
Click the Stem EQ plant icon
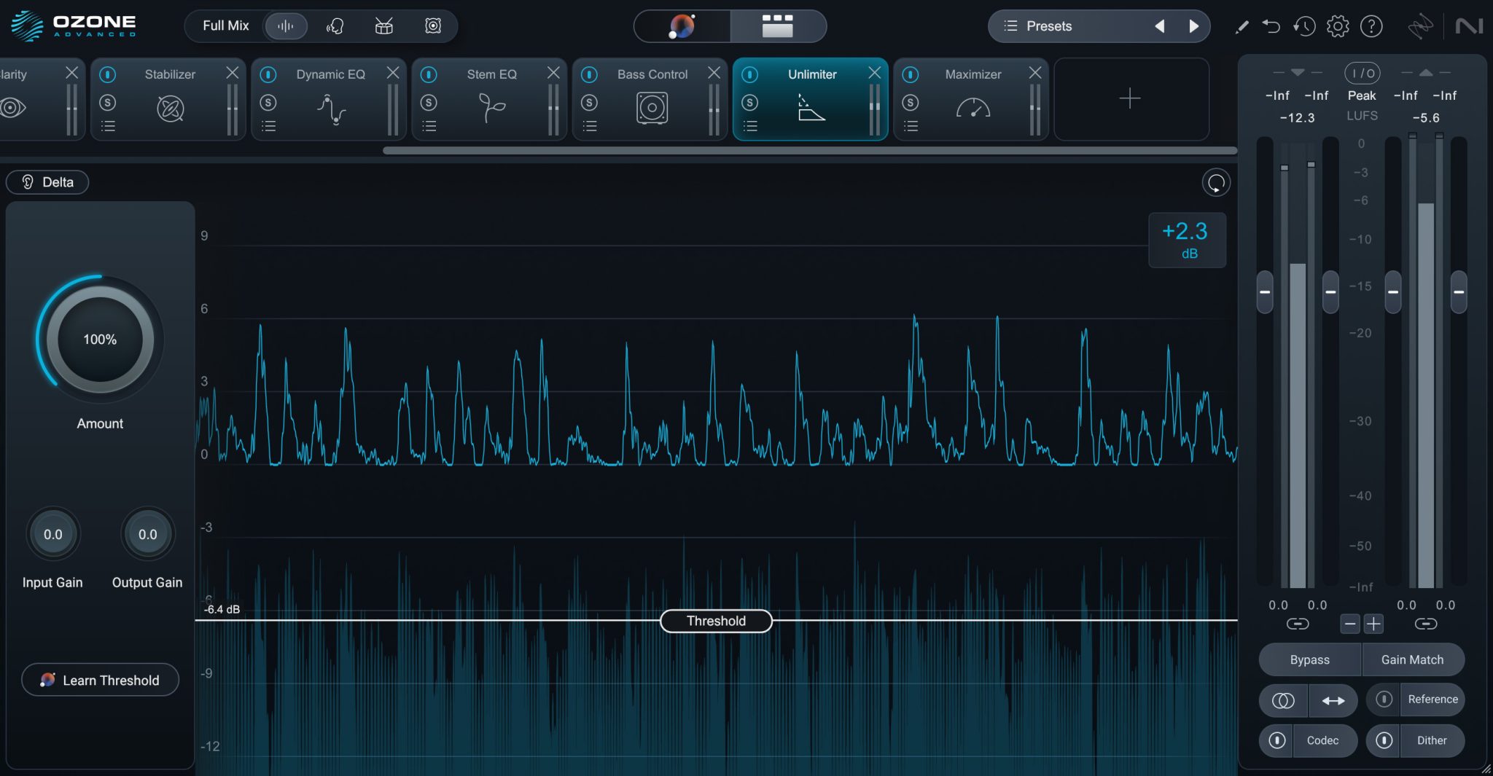pyautogui.click(x=491, y=108)
